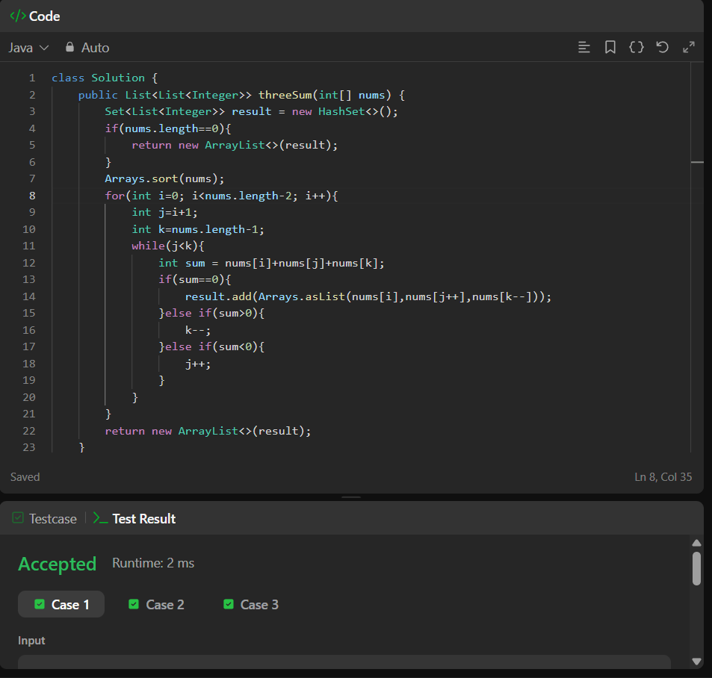Click on the 'while(j<k){' line
This screenshot has height=678, width=712.
pos(168,246)
